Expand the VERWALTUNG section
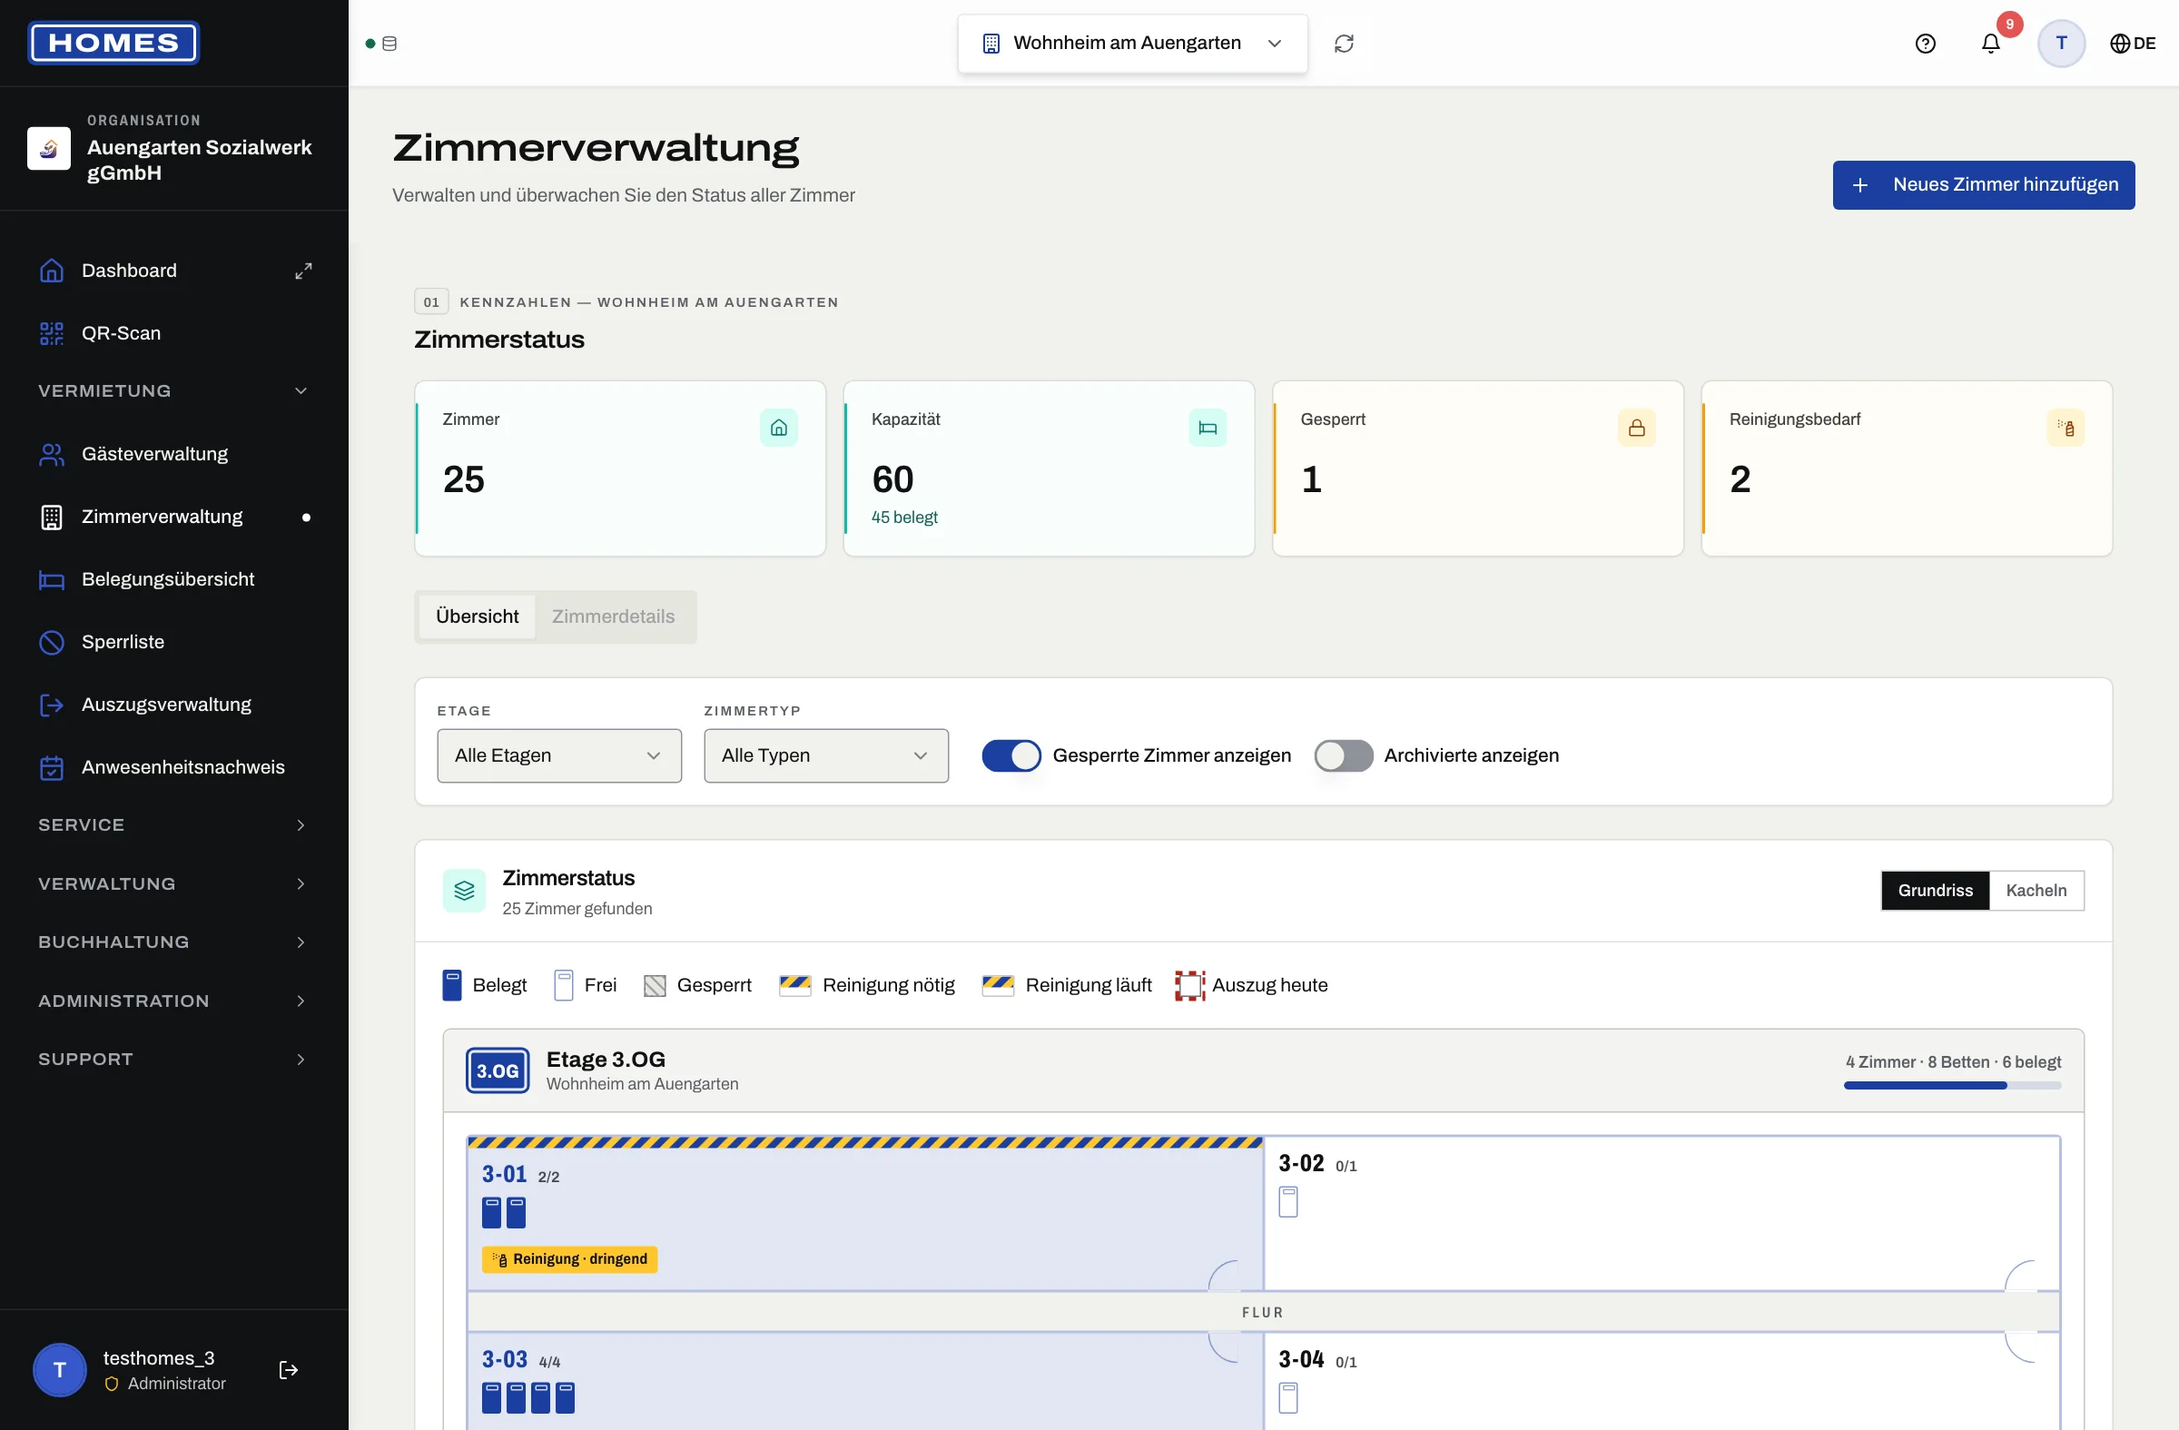 (x=174, y=883)
